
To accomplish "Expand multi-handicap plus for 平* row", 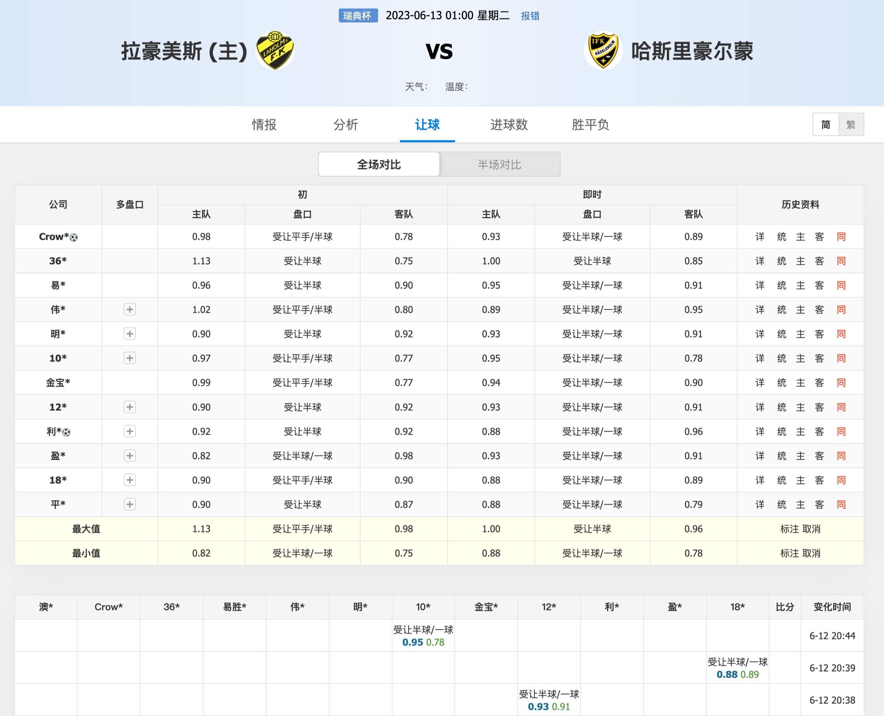I will tap(130, 505).
